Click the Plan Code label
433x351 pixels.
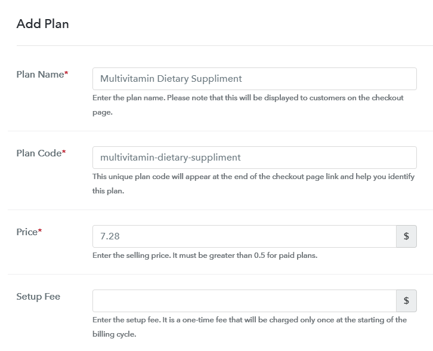tap(39, 153)
